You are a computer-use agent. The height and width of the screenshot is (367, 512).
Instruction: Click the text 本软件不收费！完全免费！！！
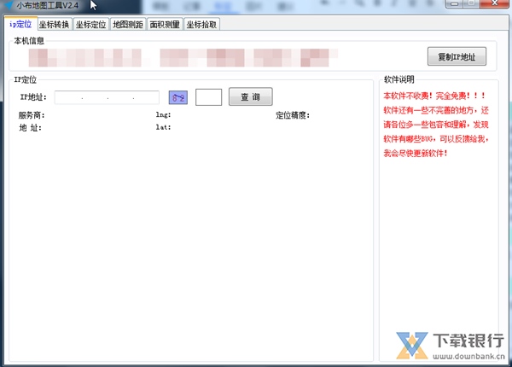click(x=434, y=96)
